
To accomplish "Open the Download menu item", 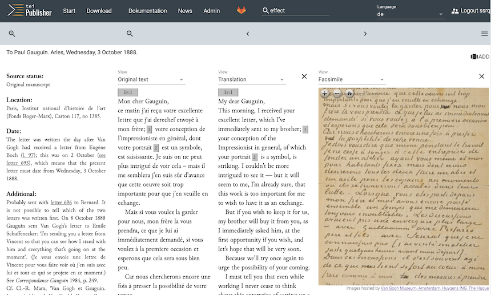I will click(x=99, y=11).
